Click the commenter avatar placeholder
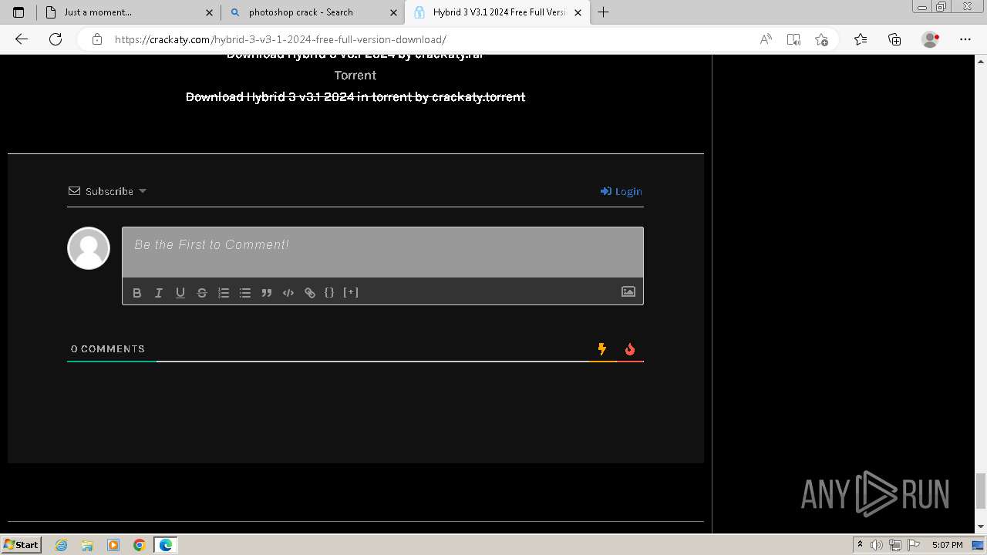The image size is (987, 555). 89,248
